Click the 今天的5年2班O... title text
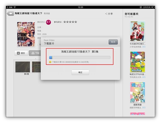This screenshot has height=123, width=161. (x=138, y=44)
